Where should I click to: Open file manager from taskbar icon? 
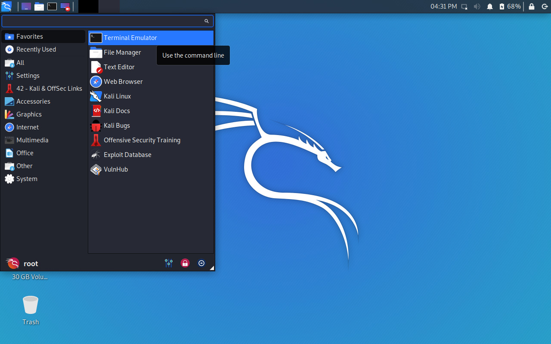pos(39,6)
